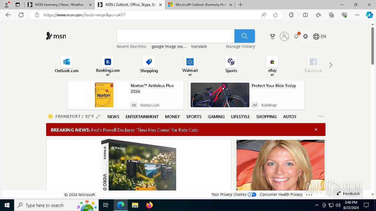Image resolution: width=376 pixels, height=211 pixels.
Task: Open Fed's Powell breaking news headline
Action: coord(145,130)
